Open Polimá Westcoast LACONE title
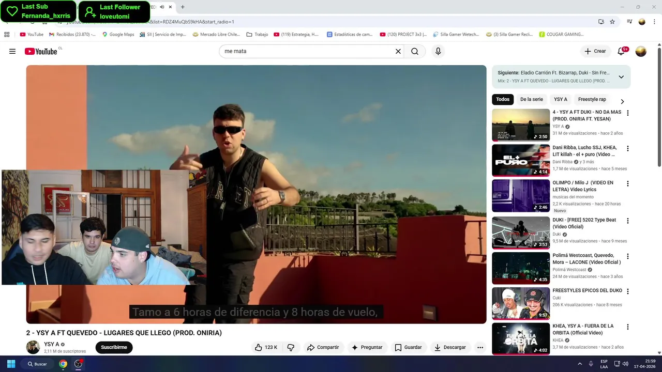The width and height of the screenshot is (662, 372). coord(586,259)
